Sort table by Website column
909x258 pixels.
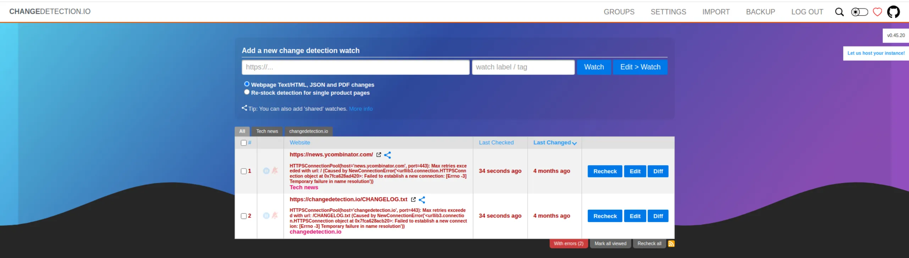point(300,142)
